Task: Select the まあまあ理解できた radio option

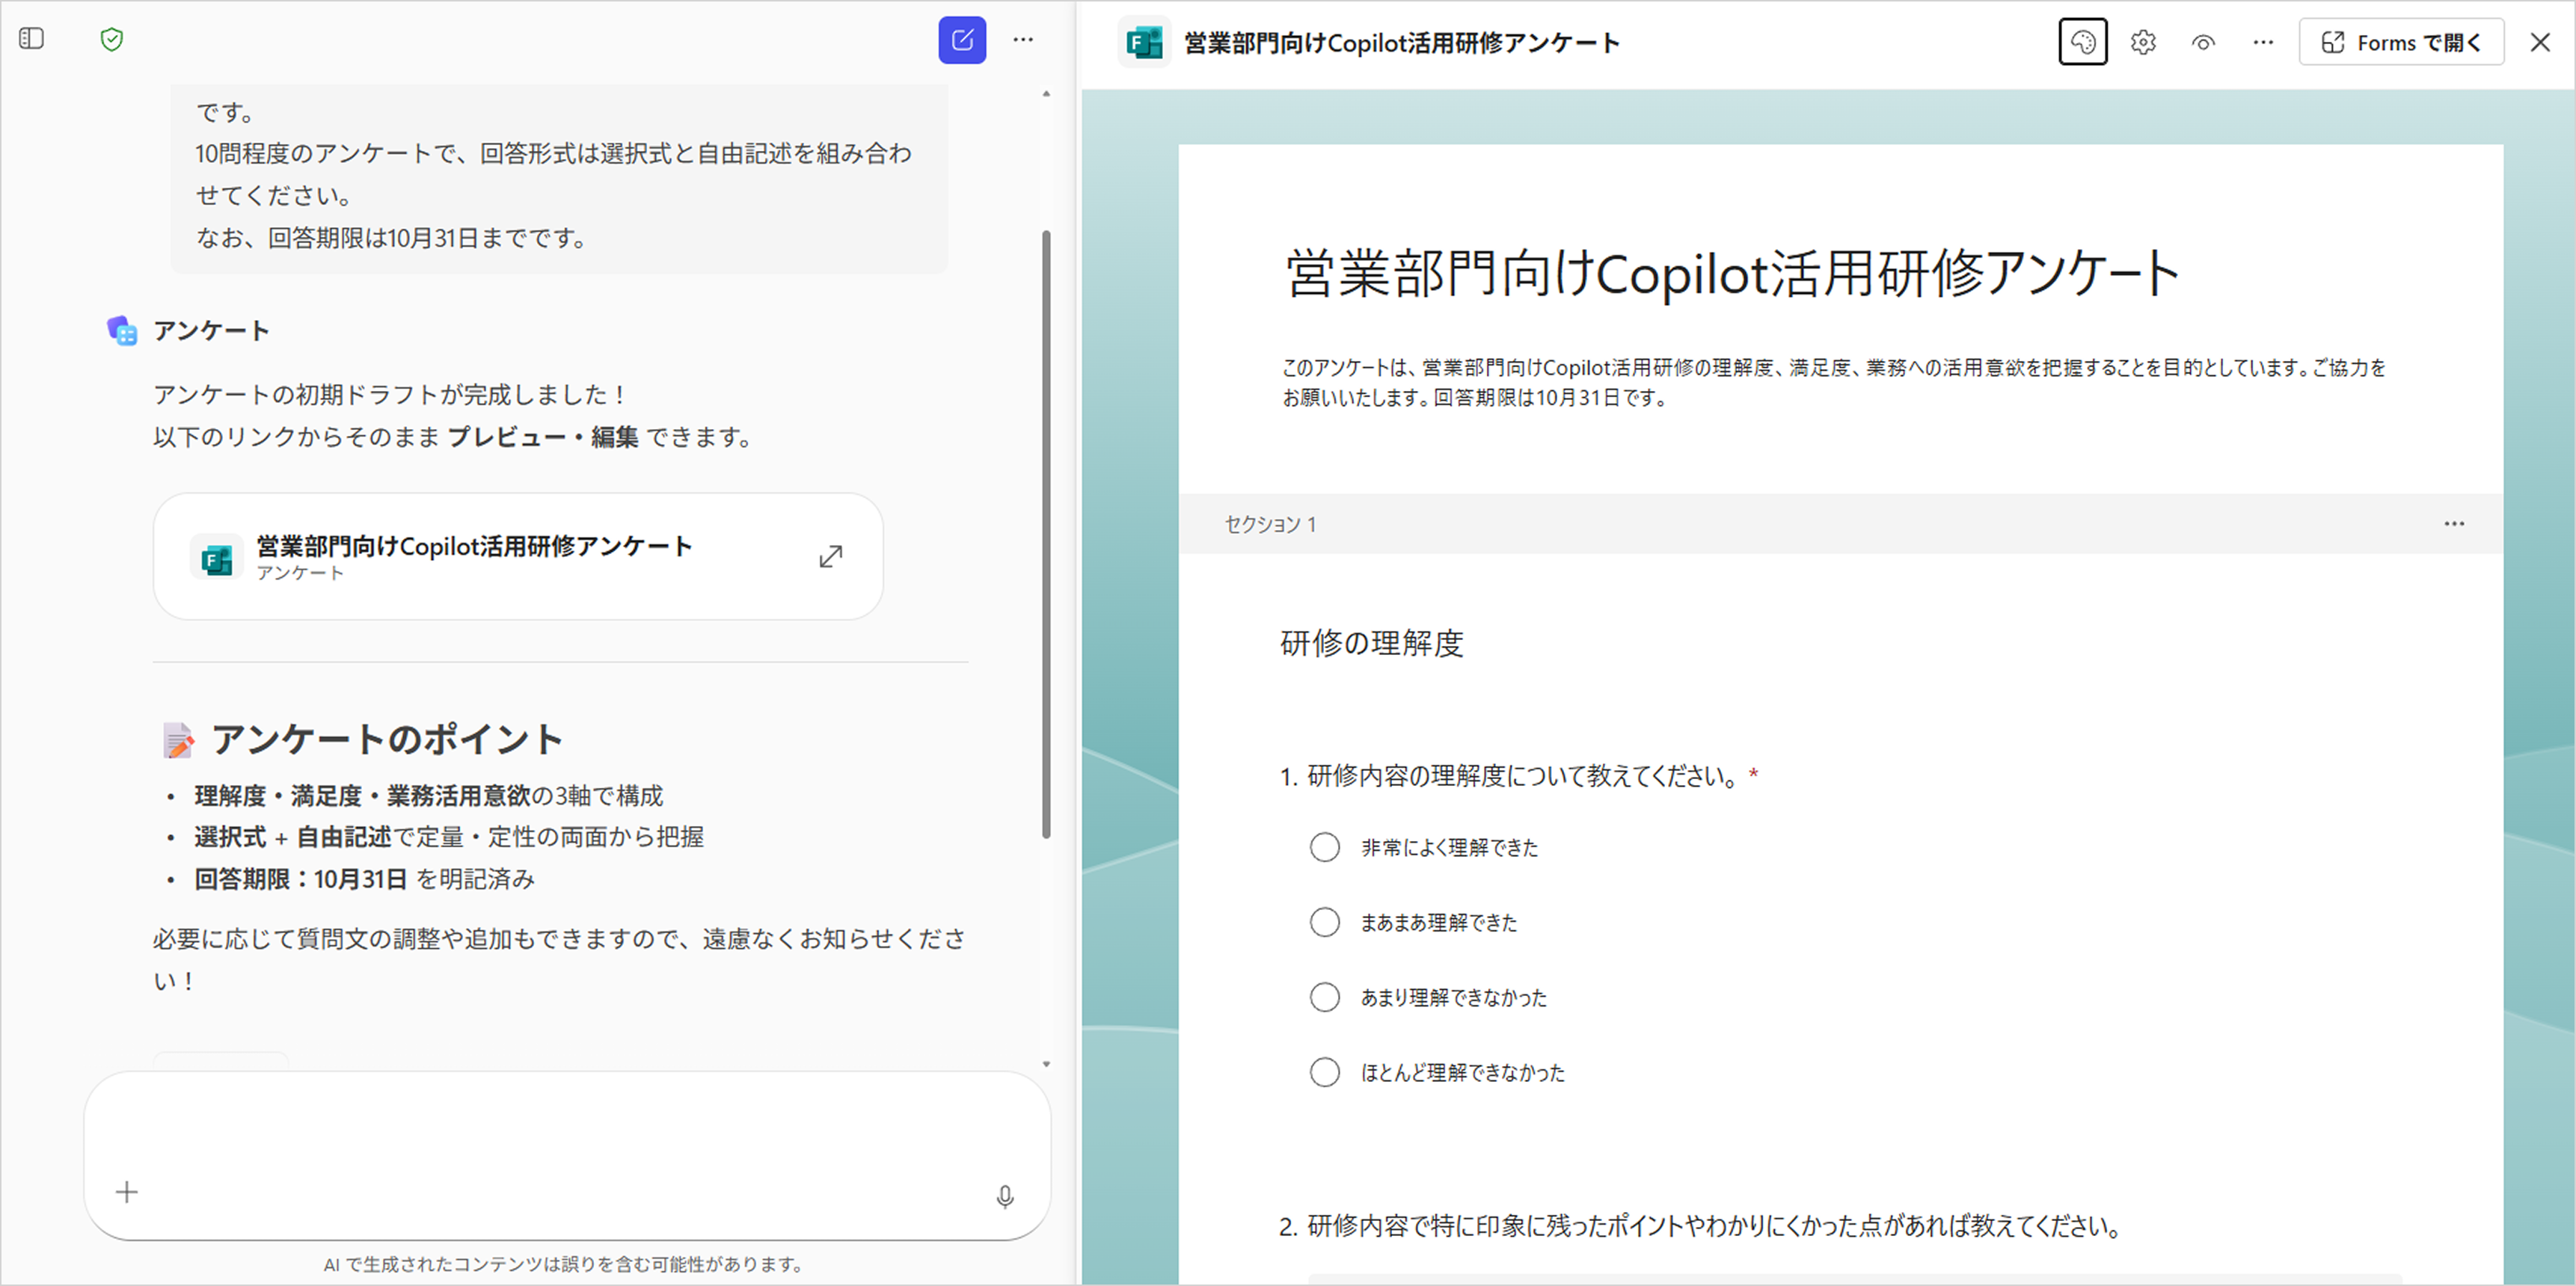Action: point(1324,923)
